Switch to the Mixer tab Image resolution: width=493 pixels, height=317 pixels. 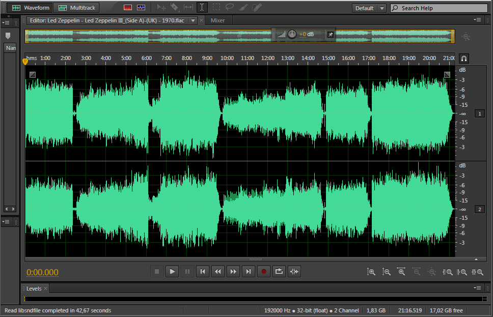[217, 20]
